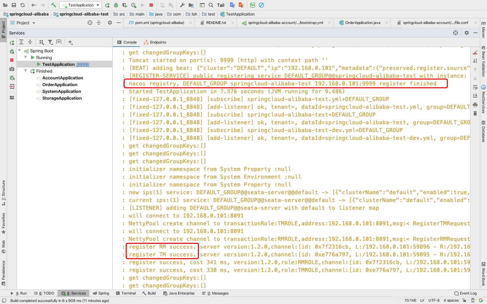
Task: Run with Coverage shield icon
Action: pyautogui.click(x=125, y=5)
